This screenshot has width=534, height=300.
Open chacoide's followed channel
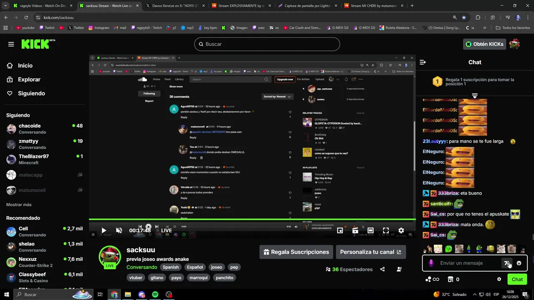[44, 129]
